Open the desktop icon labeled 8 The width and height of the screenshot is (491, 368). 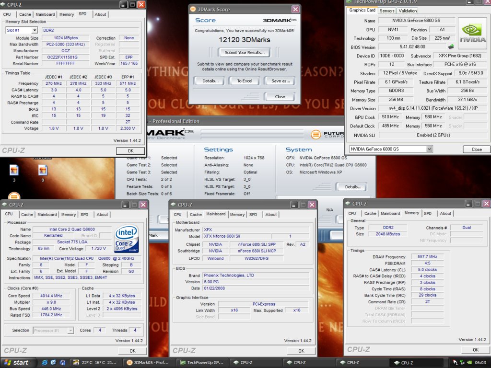pos(43,171)
